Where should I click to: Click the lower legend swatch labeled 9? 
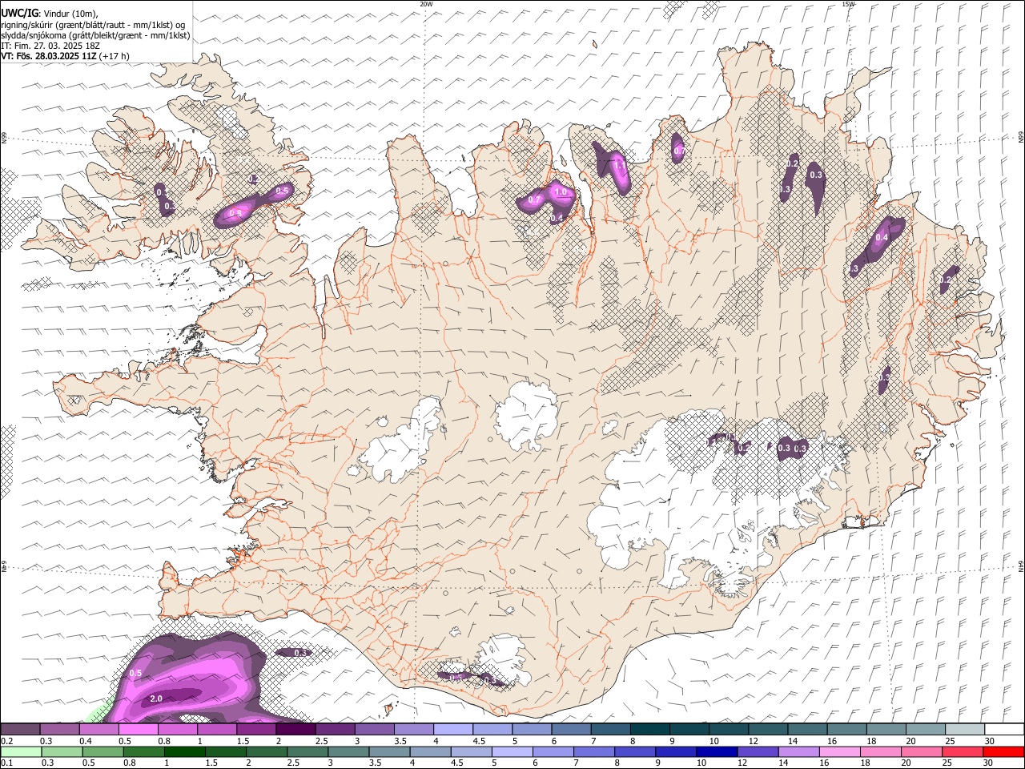[x=676, y=751]
